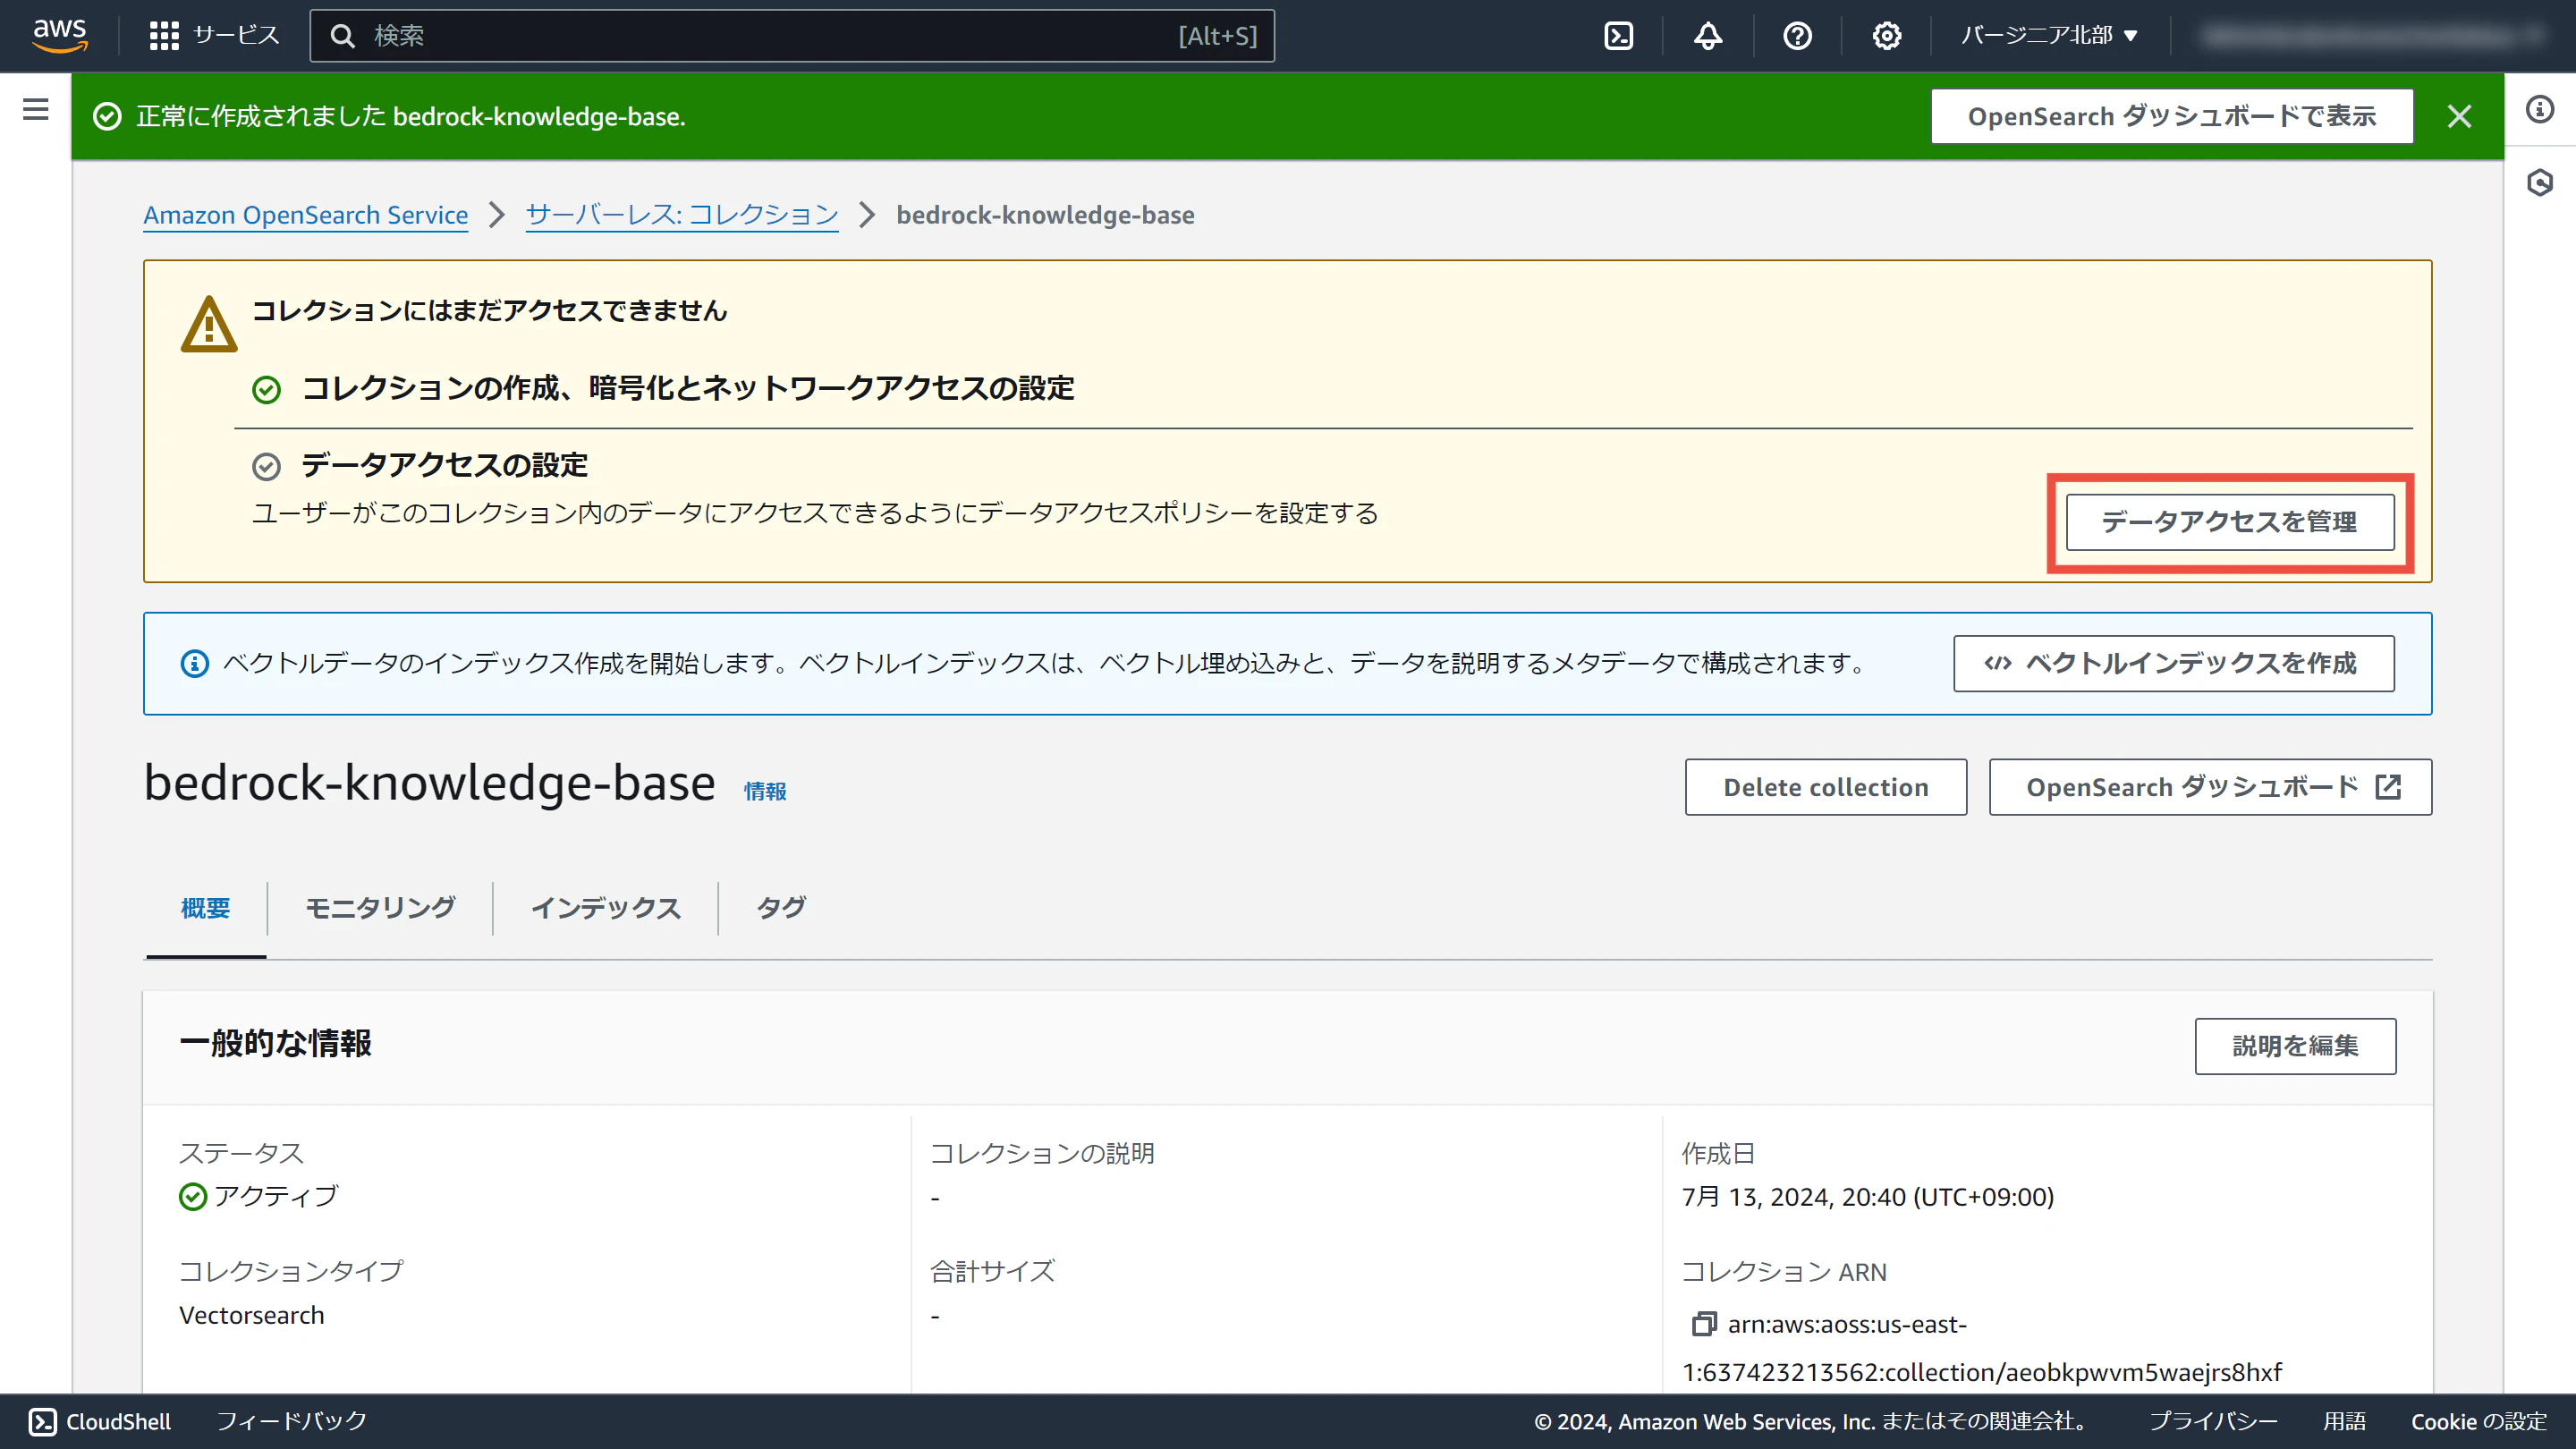
Task: Open the サーバーレス: コレクション breadcrumb link
Action: pyautogui.click(x=682, y=215)
